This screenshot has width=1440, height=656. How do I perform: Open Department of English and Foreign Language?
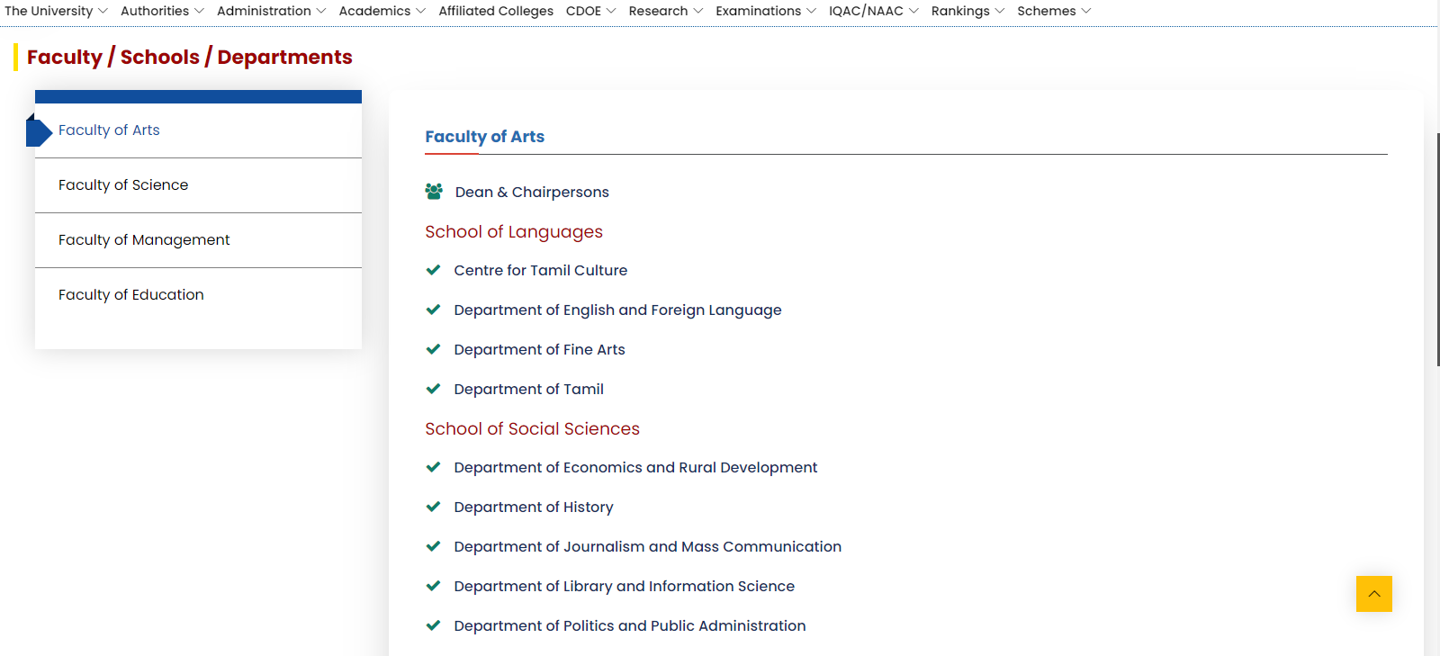617,310
